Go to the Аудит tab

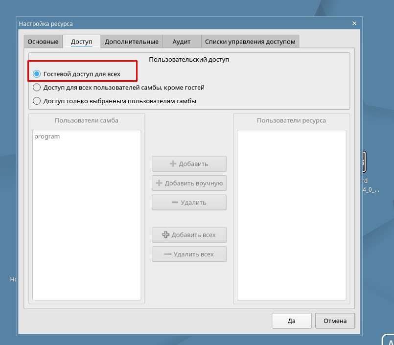click(x=181, y=42)
